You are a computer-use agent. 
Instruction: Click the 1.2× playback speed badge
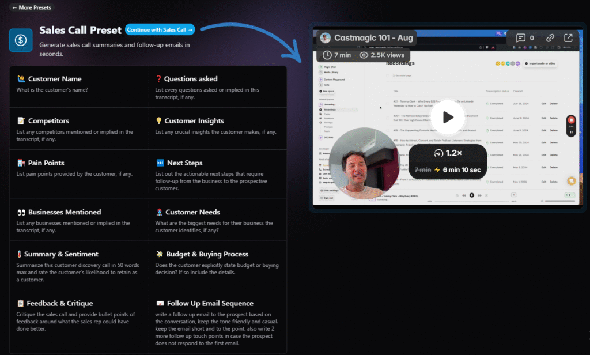click(448, 153)
